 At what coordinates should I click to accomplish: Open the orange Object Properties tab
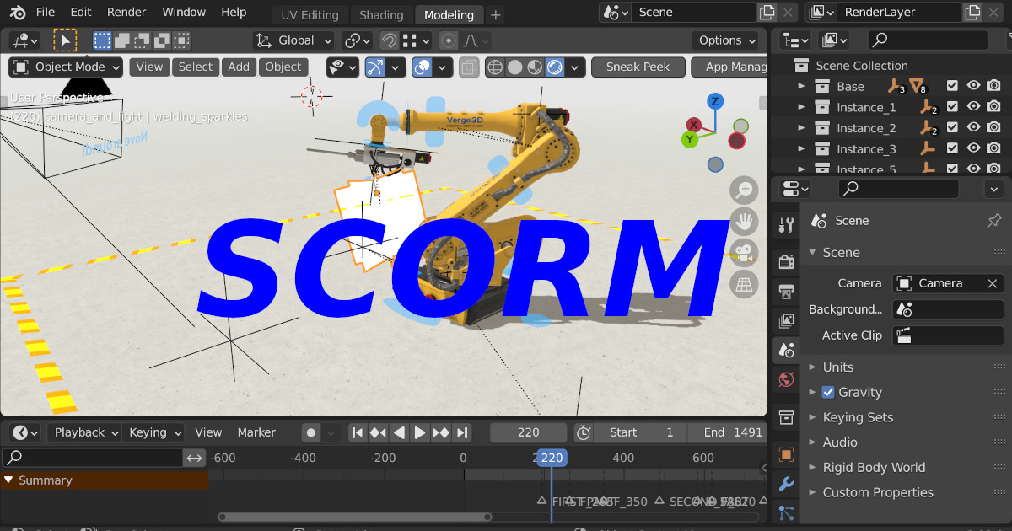point(786,453)
